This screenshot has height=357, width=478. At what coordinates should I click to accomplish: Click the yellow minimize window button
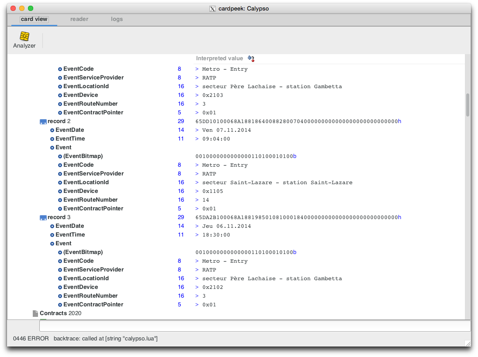click(22, 8)
